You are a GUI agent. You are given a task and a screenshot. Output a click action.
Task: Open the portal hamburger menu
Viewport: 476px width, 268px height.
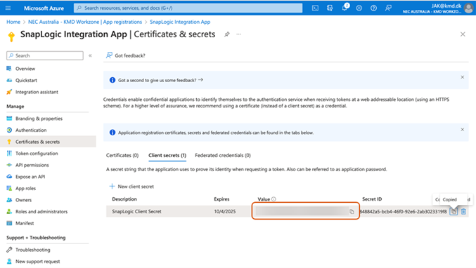(x=8, y=8)
